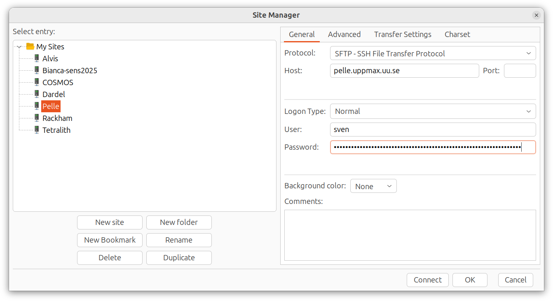The width and height of the screenshot is (553, 301).
Task: Close the Site Manager dialog
Action: point(536,15)
